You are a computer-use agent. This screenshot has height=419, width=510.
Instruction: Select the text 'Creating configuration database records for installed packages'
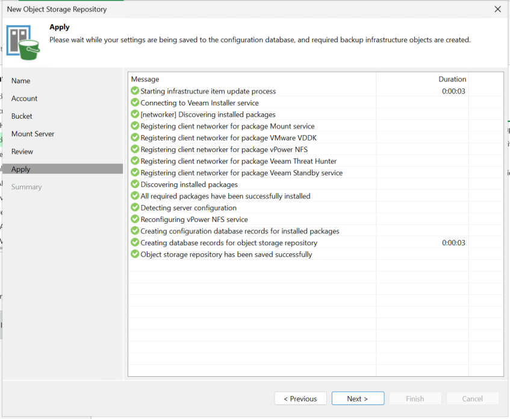click(x=240, y=231)
